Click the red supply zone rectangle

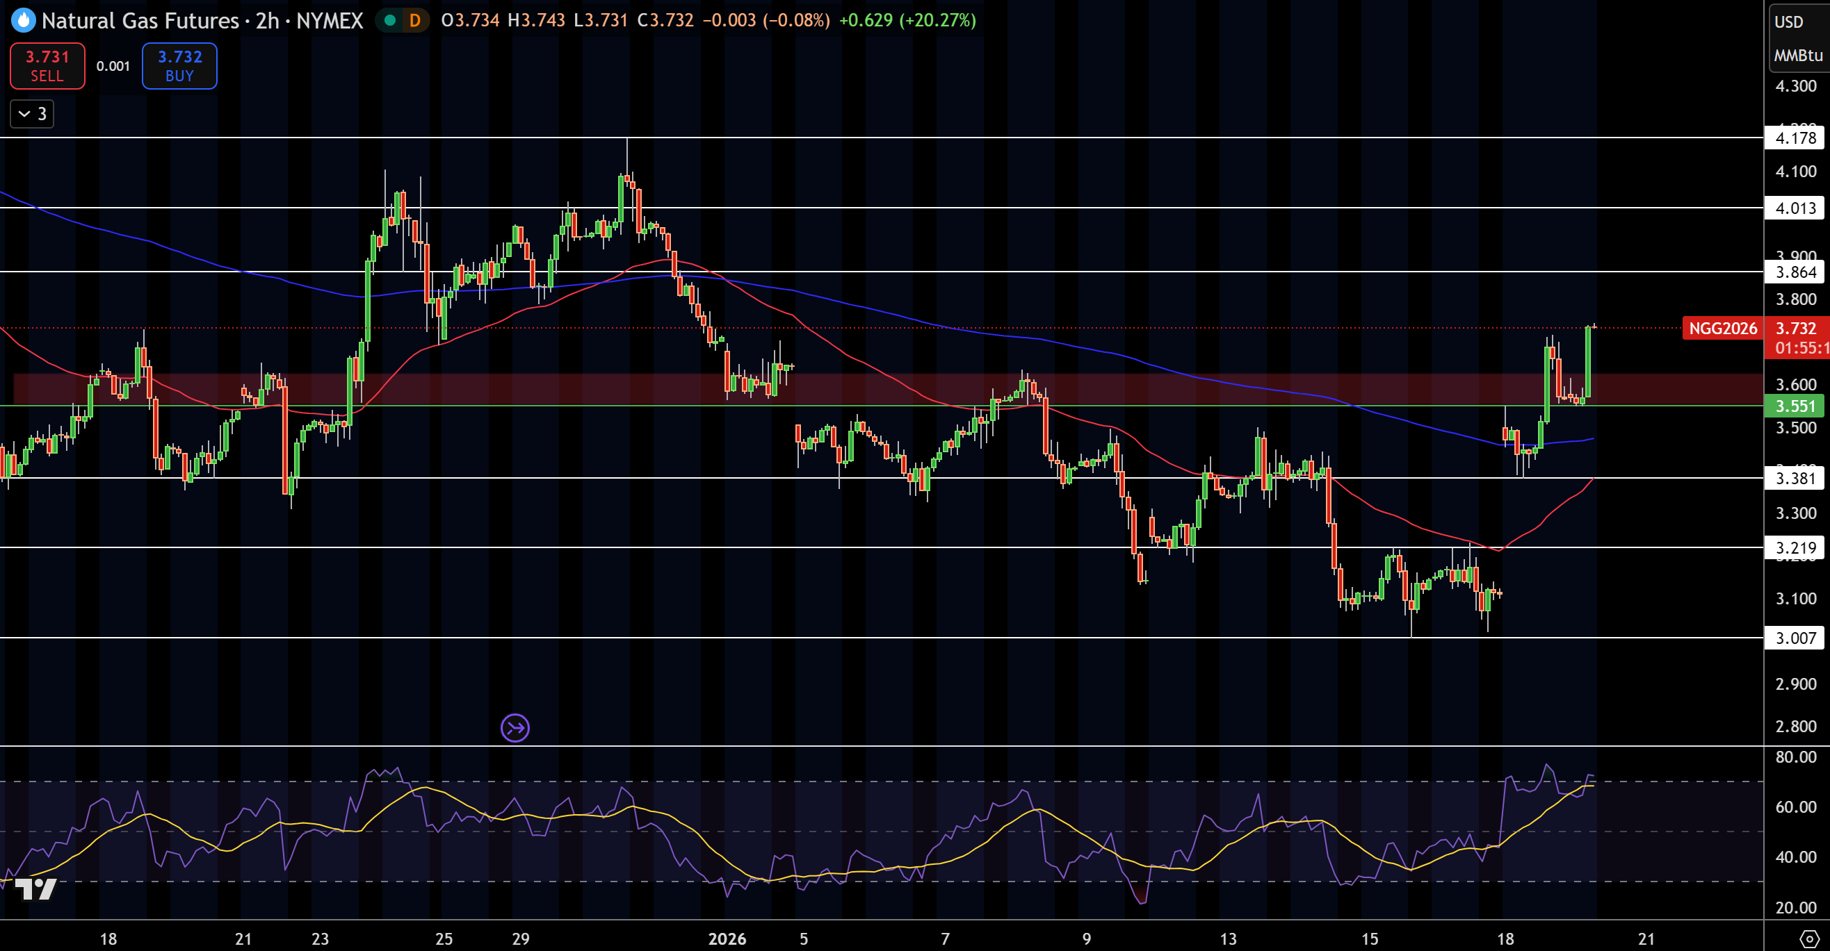pyautogui.click(x=888, y=390)
